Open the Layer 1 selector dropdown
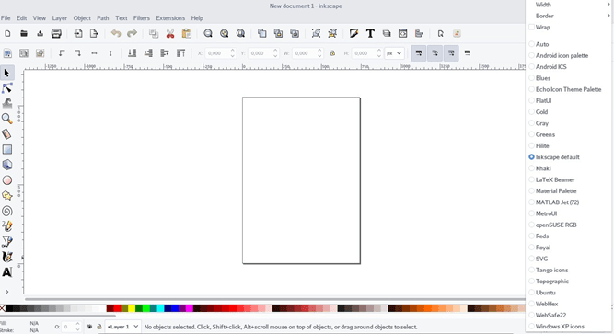 click(x=123, y=327)
